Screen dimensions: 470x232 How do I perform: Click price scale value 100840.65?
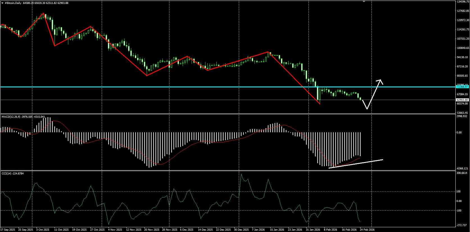click(463, 48)
